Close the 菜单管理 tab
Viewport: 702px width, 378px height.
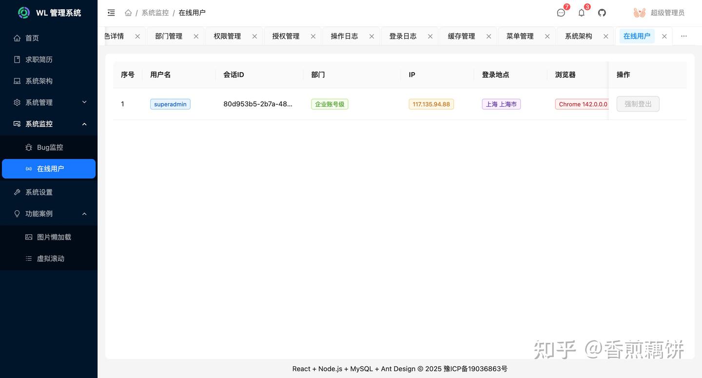(x=547, y=36)
